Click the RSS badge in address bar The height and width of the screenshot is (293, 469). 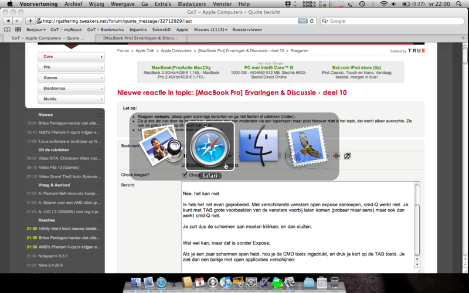tap(302, 21)
